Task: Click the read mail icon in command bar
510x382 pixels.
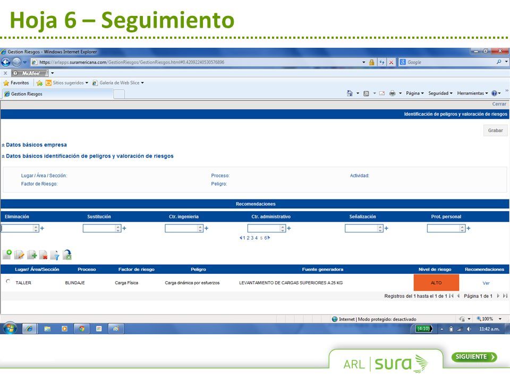Action: [382, 93]
